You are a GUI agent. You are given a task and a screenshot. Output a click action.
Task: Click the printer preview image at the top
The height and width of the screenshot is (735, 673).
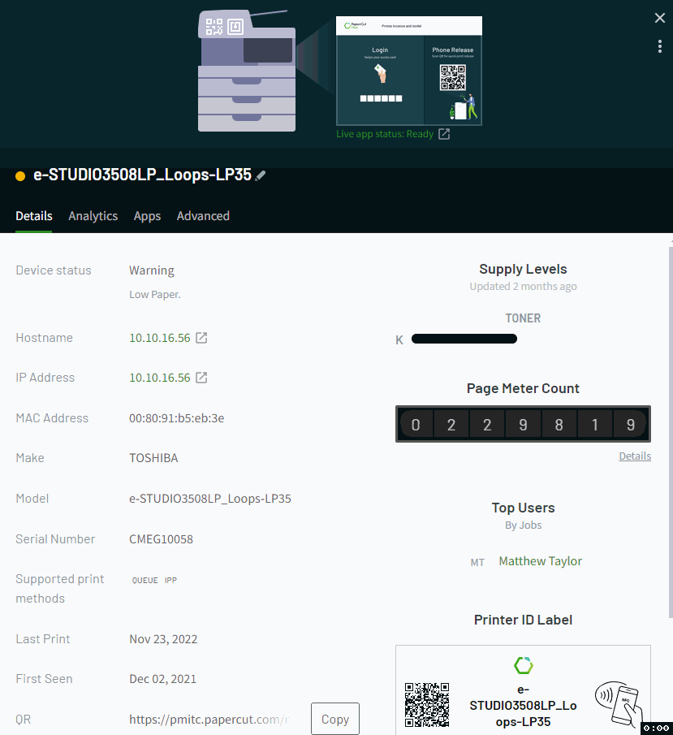[x=246, y=71]
